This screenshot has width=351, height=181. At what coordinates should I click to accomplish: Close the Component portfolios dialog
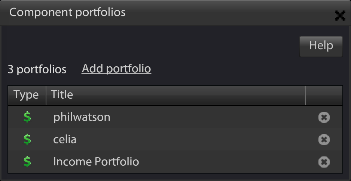click(340, 16)
